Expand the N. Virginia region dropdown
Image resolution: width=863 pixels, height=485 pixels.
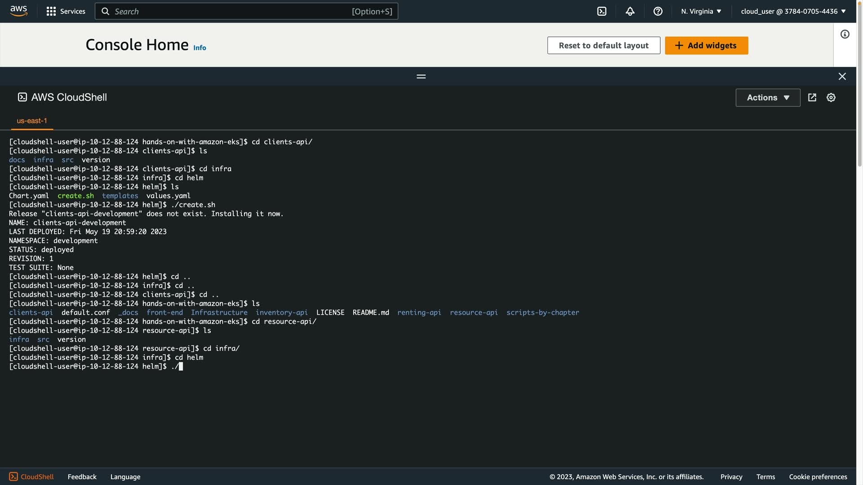[701, 11]
